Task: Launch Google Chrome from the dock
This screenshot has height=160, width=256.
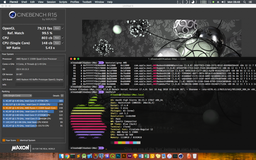Action: (x=67, y=156)
